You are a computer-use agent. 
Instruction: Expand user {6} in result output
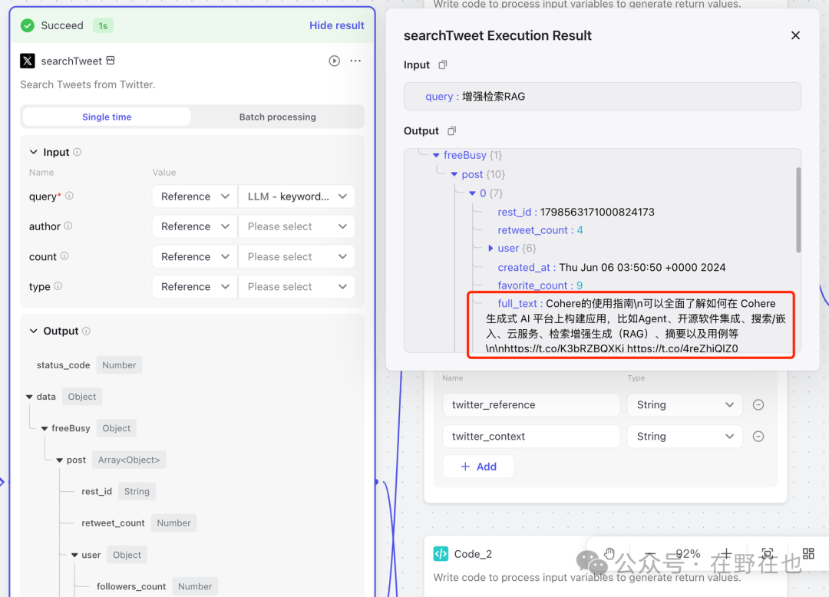click(x=490, y=249)
